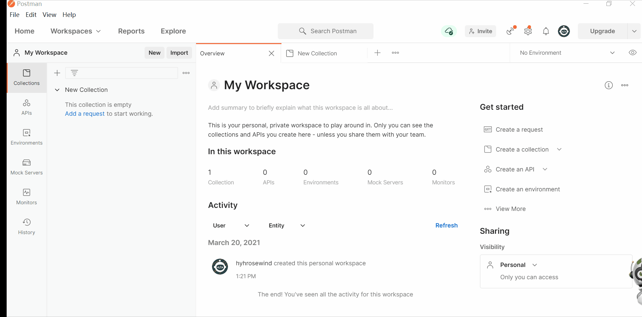
Task: Open a new tab with plus icon
Action: coord(377,53)
